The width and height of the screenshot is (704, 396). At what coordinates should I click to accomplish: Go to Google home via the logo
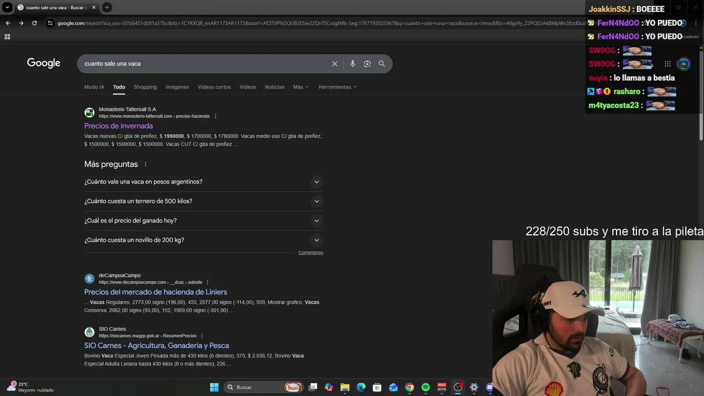coord(43,63)
